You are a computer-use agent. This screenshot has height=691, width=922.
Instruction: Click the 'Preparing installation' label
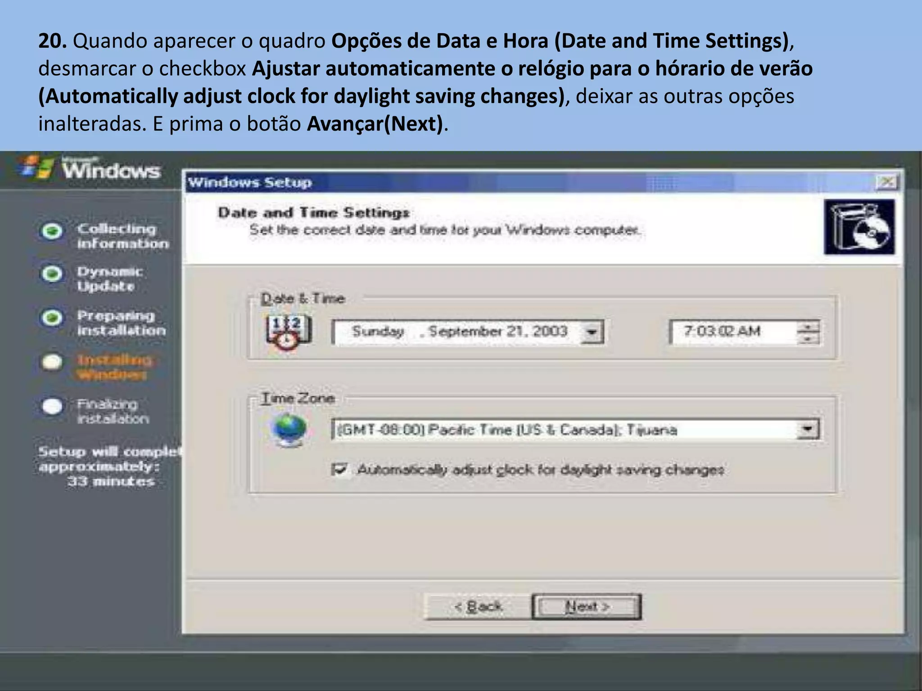[x=121, y=323]
